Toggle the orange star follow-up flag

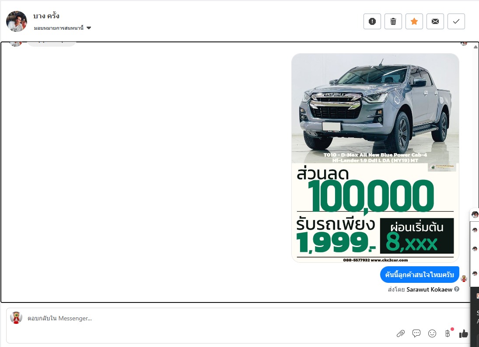click(x=414, y=21)
